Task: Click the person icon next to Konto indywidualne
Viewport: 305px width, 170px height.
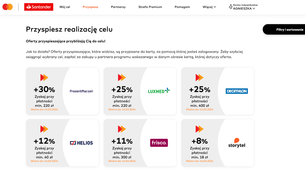Action: (230, 7)
